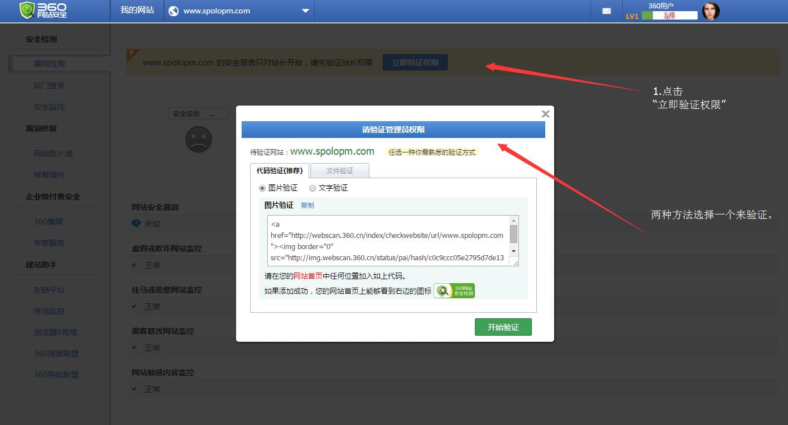Open 360鹰眼 in the sidebar
Viewport: 788px width, 425px height.
tap(49, 222)
